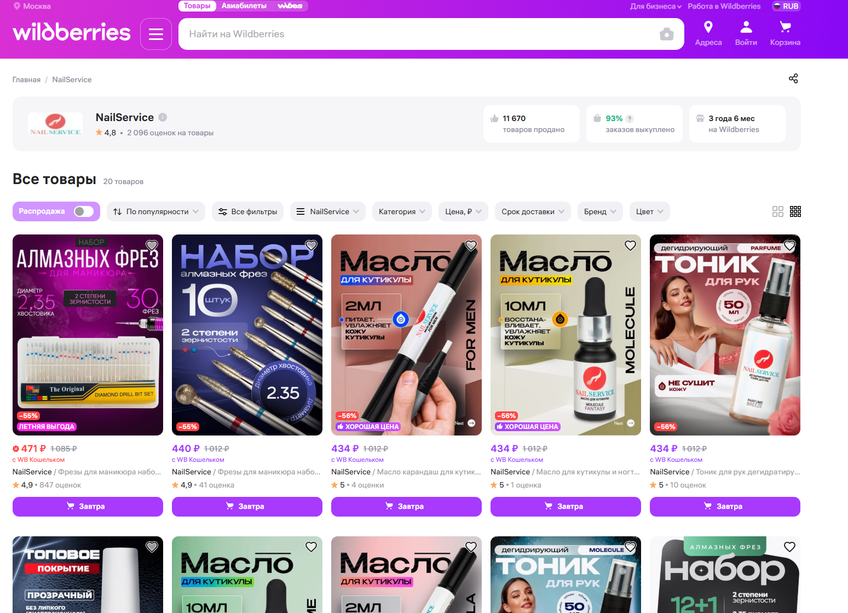Image resolution: width=848 pixels, height=613 pixels.
Task: Add Масло для кутикулы и ногтей to cart
Action: pos(566,506)
